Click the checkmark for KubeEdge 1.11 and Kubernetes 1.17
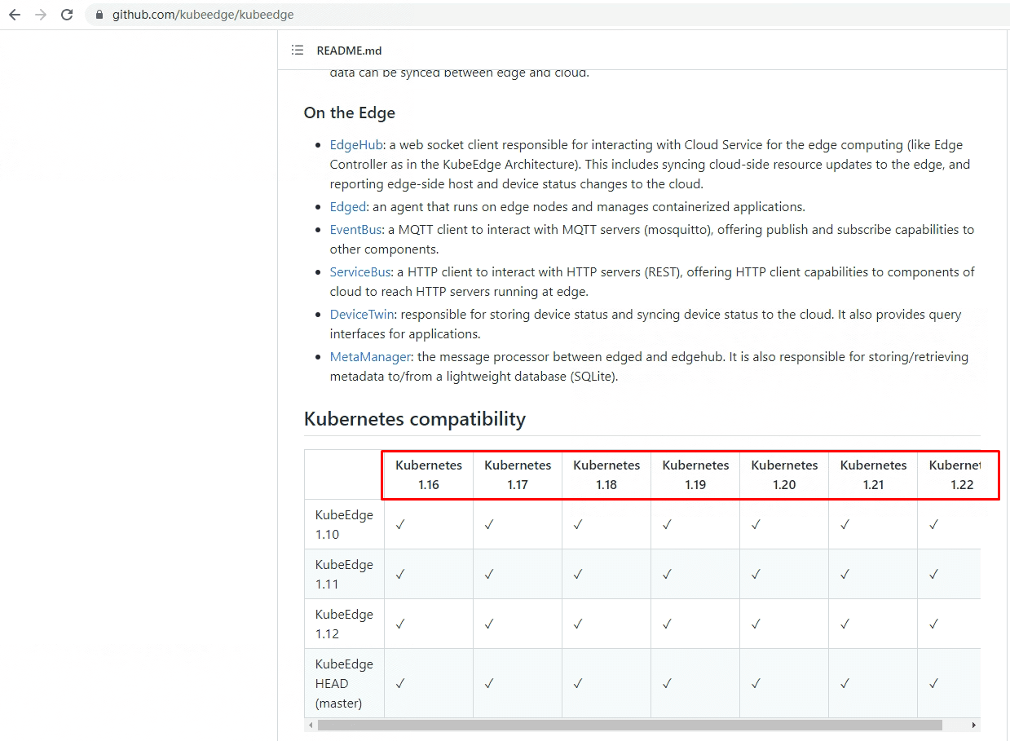Image resolution: width=1010 pixels, height=741 pixels. (x=489, y=575)
